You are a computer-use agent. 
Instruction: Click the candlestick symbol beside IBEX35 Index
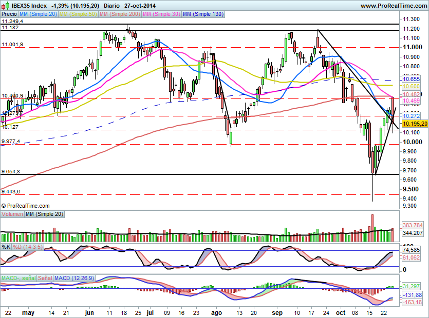click(x=6, y=5)
